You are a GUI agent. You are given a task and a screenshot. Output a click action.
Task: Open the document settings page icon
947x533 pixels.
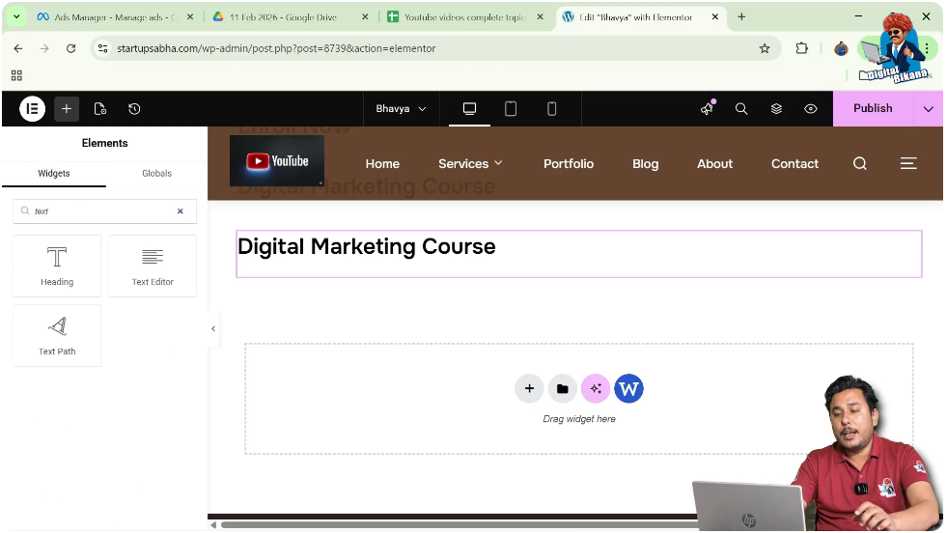click(x=100, y=109)
